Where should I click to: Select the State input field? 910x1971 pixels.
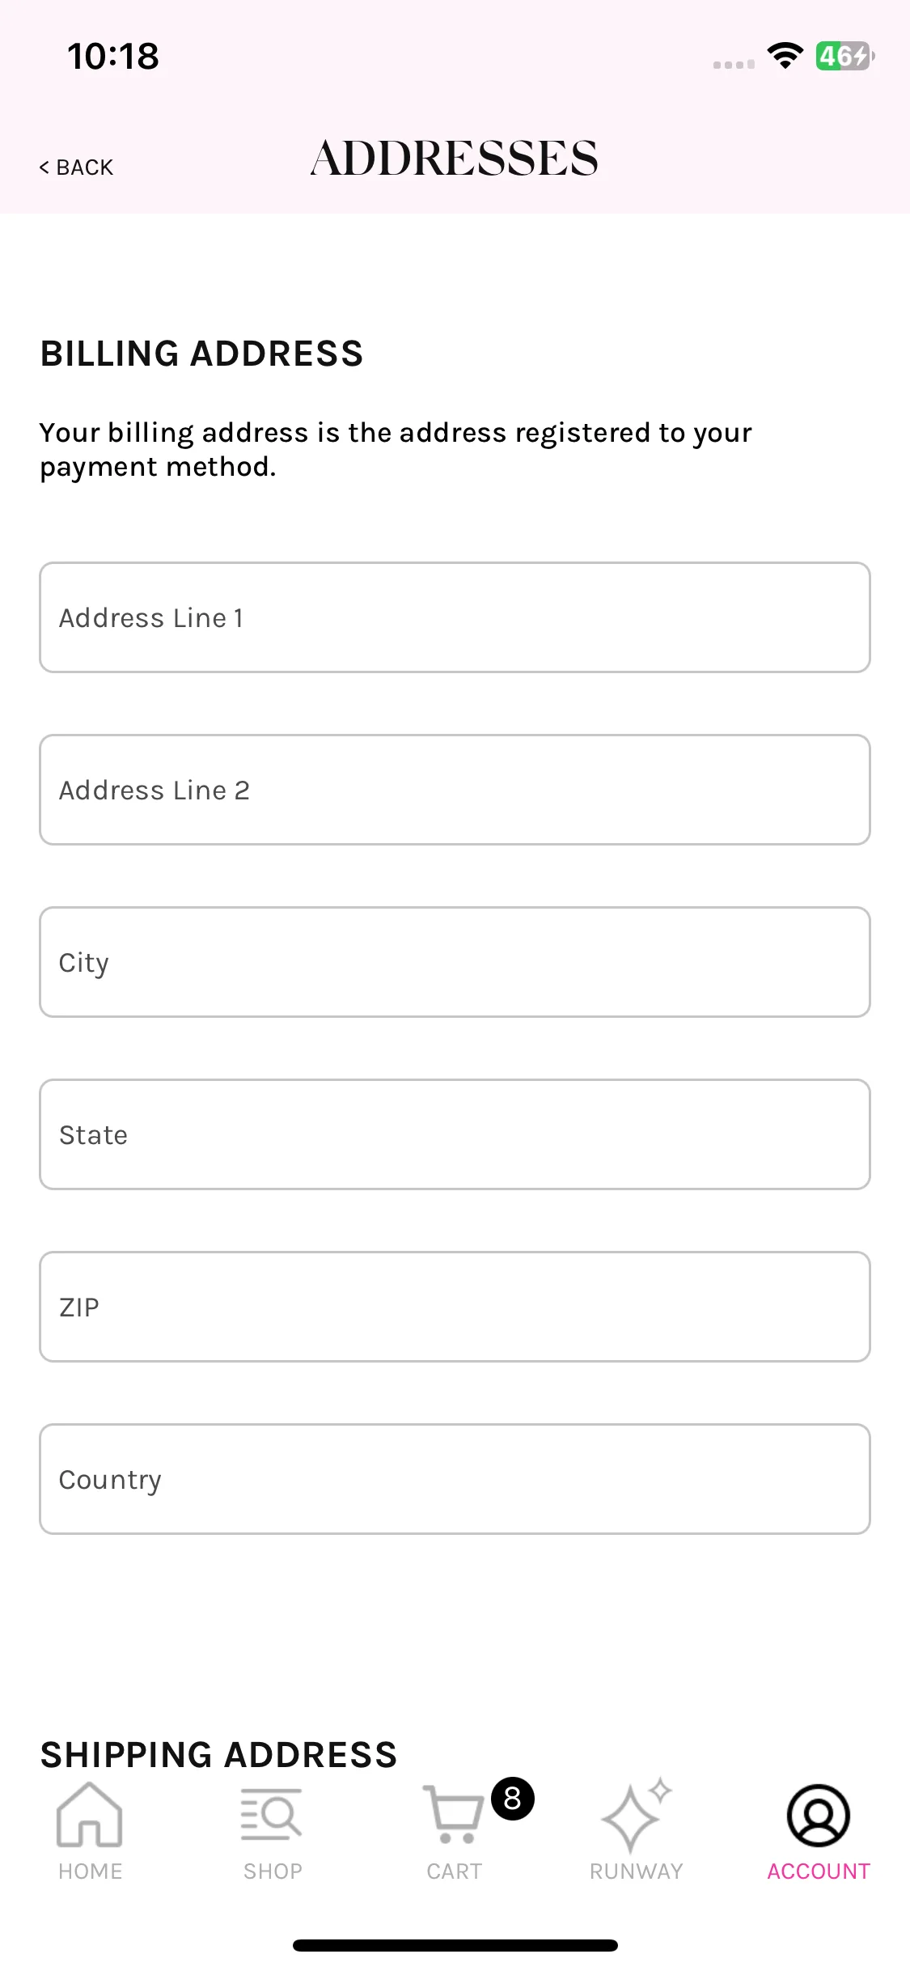[455, 1134]
